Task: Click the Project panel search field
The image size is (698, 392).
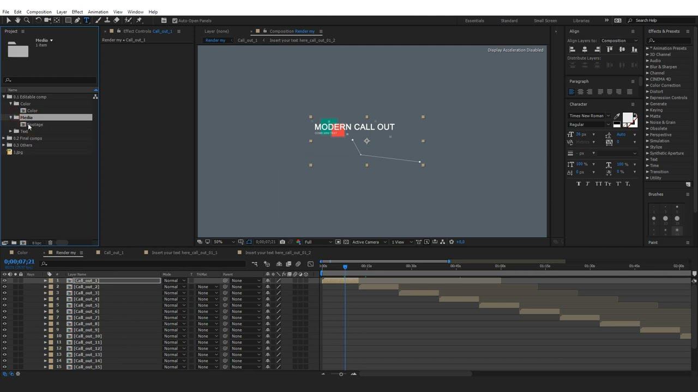Action: 52,80
